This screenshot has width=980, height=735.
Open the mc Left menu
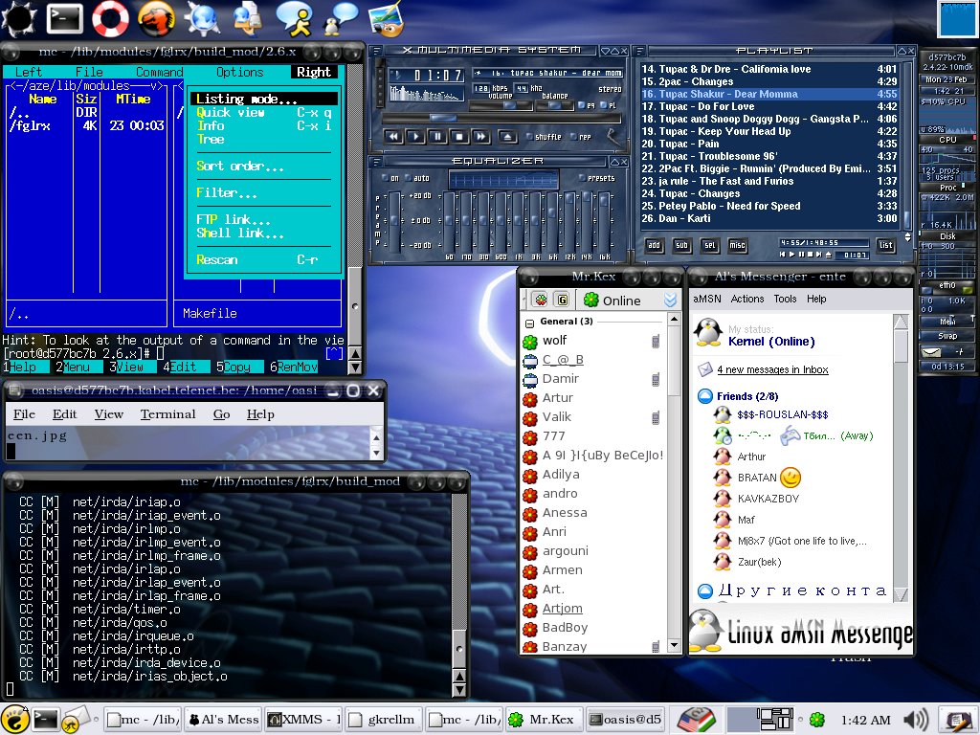(x=28, y=73)
